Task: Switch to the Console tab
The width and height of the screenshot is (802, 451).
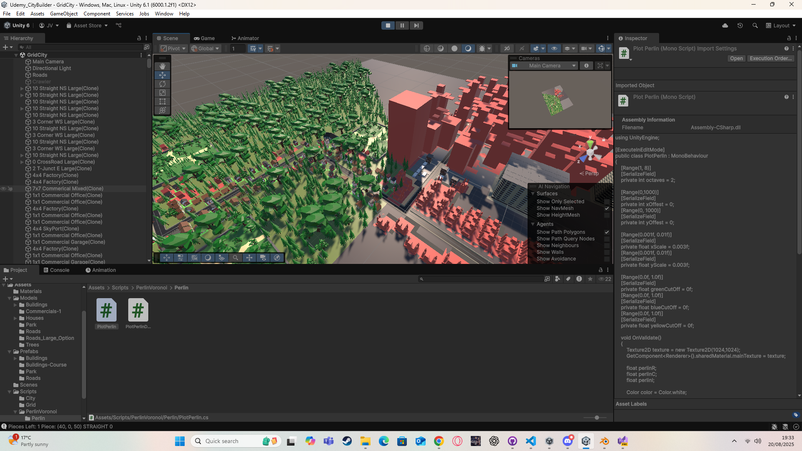Action: (56, 270)
